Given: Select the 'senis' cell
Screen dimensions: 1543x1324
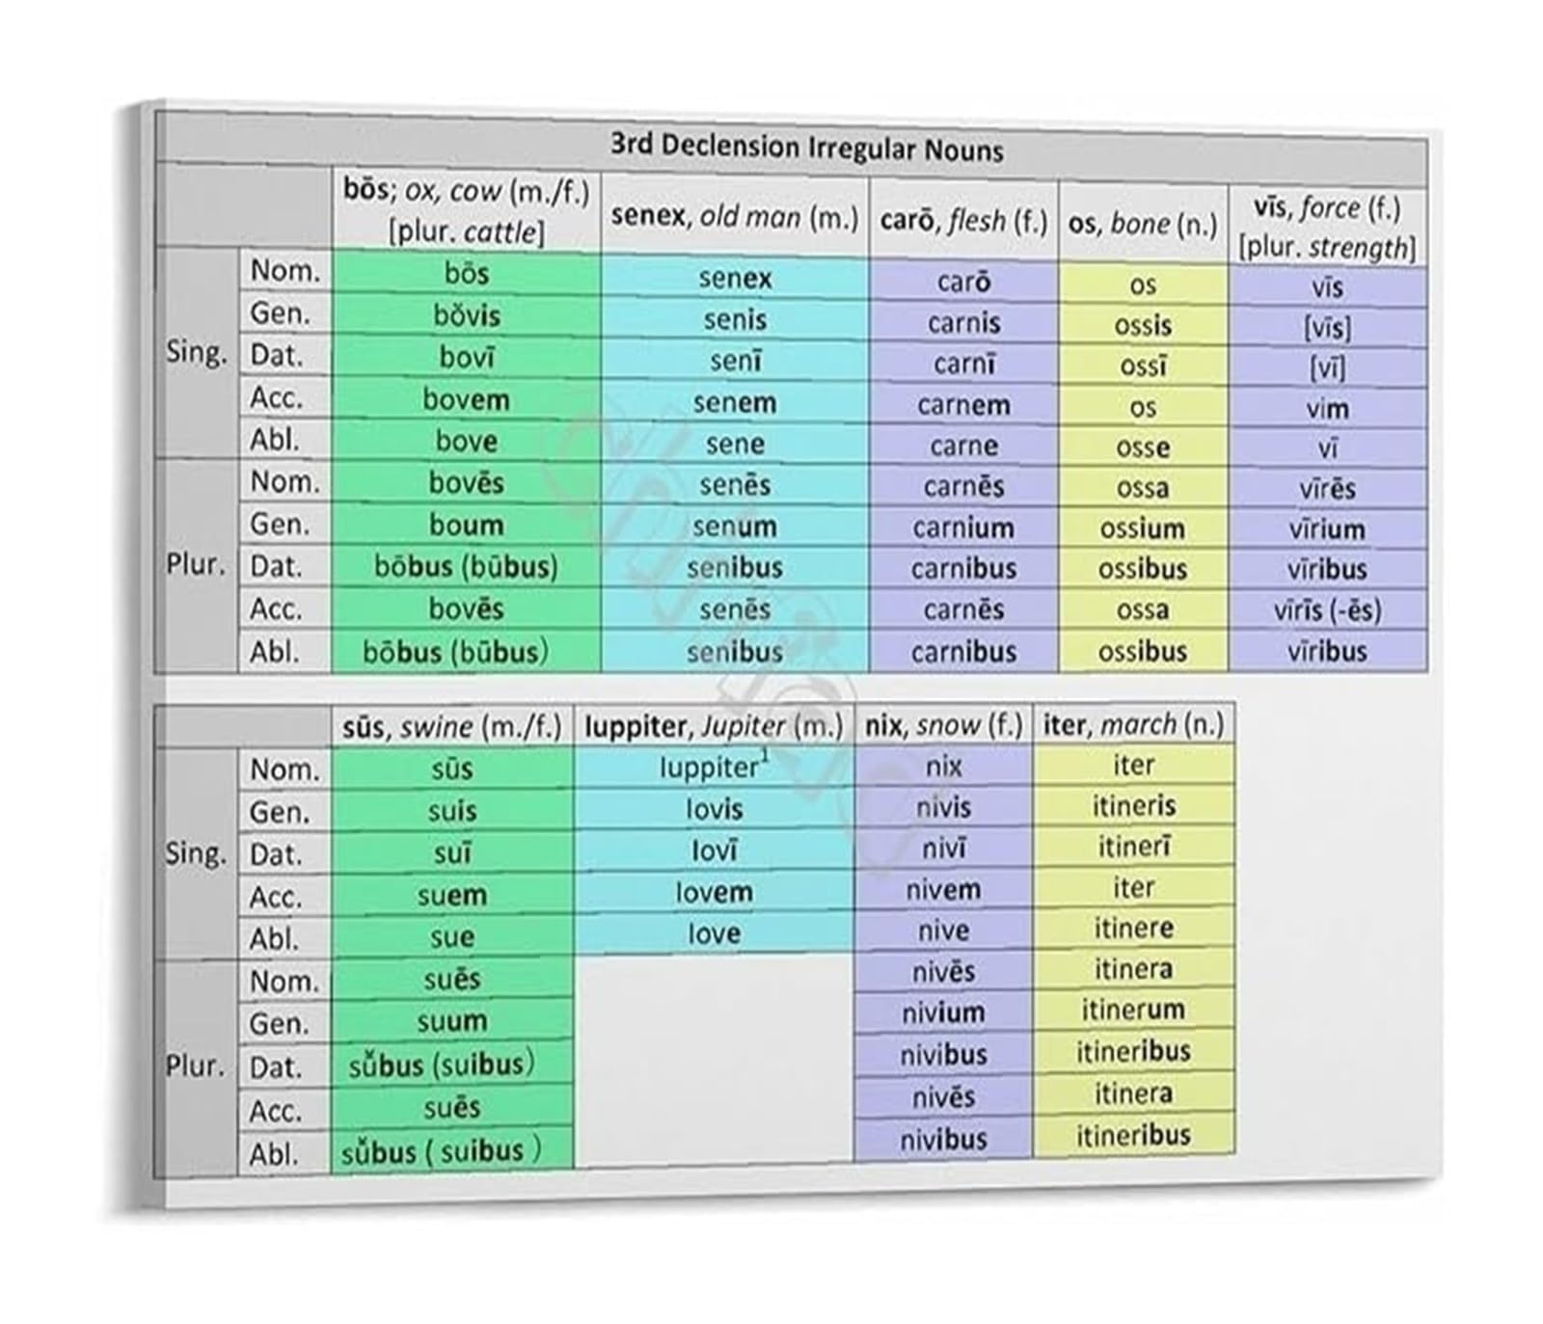Looking at the screenshot, I should pos(734,319).
